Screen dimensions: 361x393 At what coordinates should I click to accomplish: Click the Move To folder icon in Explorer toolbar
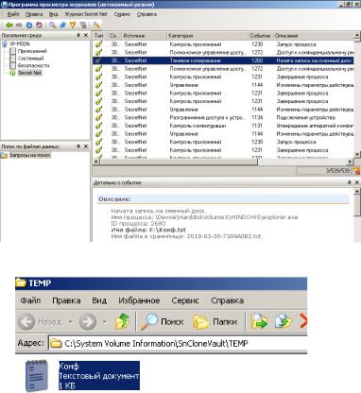(x=259, y=321)
